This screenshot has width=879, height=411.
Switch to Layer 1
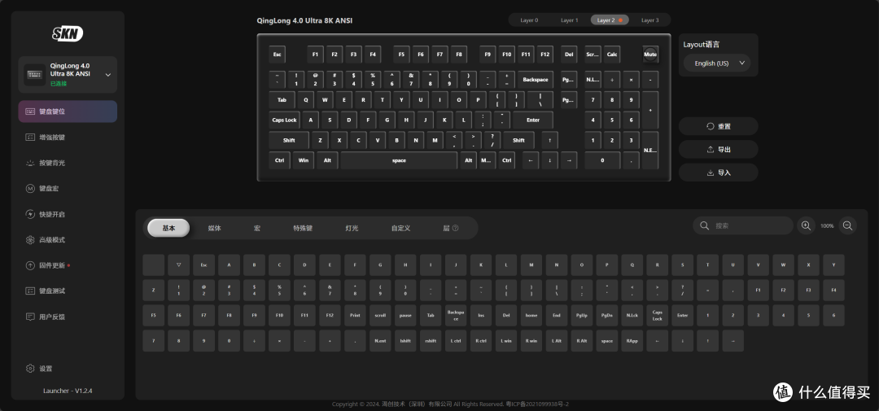pos(570,20)
